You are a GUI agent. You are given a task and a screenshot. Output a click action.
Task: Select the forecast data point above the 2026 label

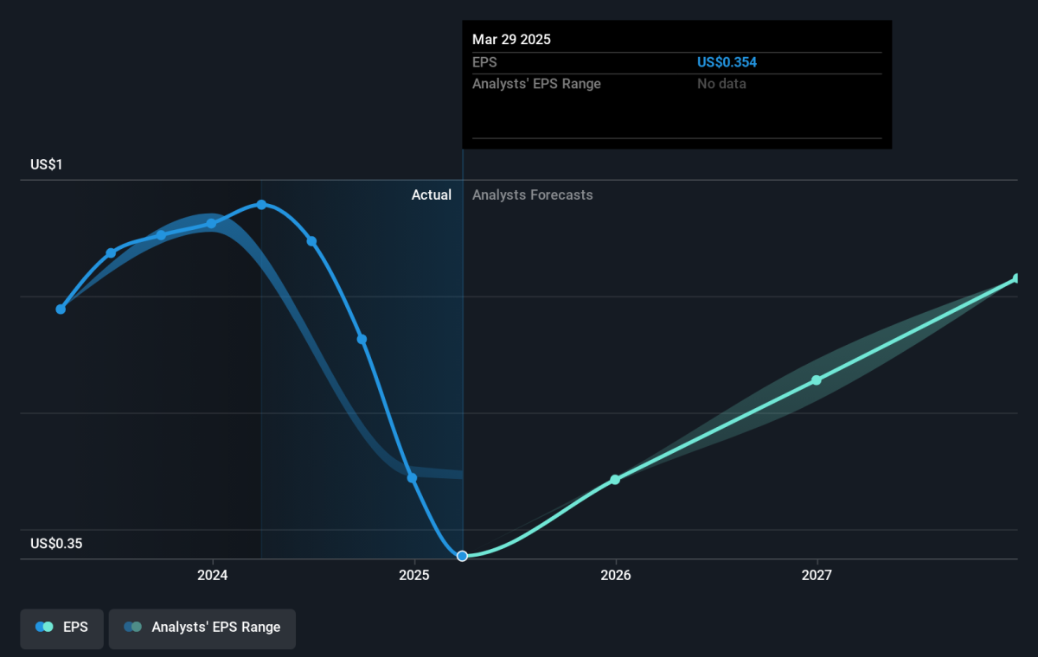coord(615,479)
